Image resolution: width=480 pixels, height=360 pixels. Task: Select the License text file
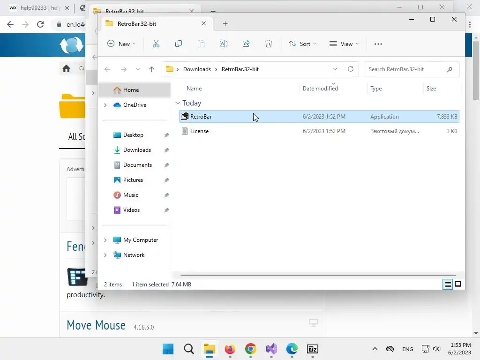(x=319, y=131)
